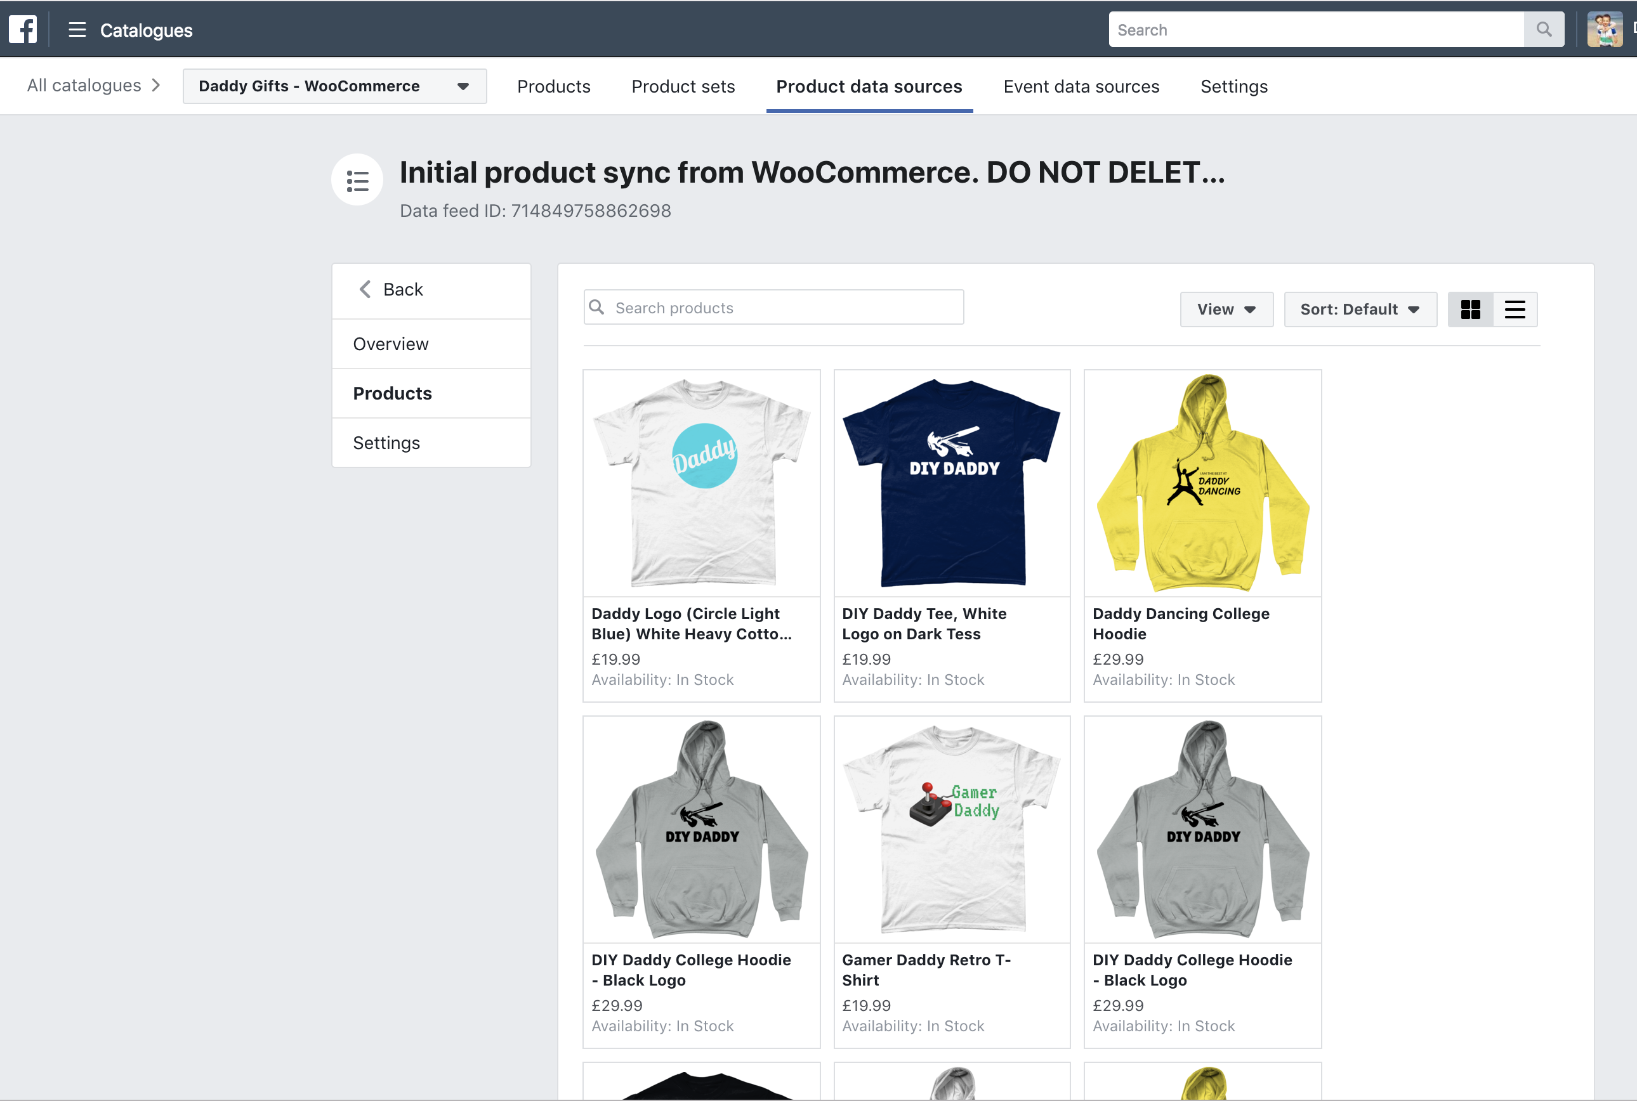Click the Catalogues header title
The width and height of the screenshot is (1637, 1101).
coord(146,30)
